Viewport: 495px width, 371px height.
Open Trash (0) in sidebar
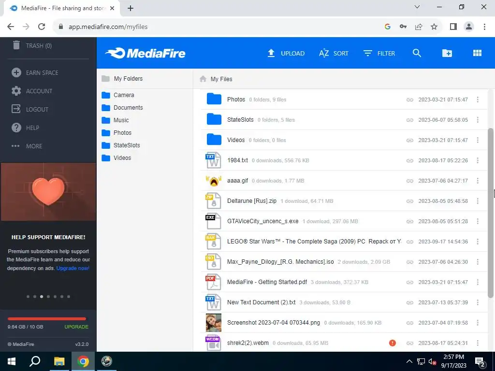pos(32,46)
